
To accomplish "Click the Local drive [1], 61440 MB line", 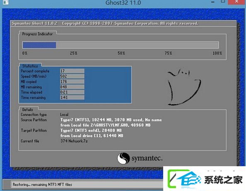I will point(92,136).
